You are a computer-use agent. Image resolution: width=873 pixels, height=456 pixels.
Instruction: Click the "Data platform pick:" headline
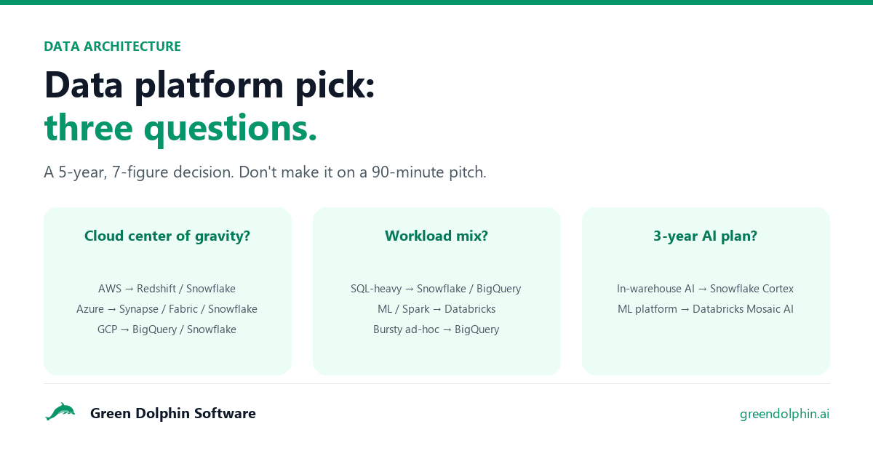pyautogui.click(x=210, y=84)
